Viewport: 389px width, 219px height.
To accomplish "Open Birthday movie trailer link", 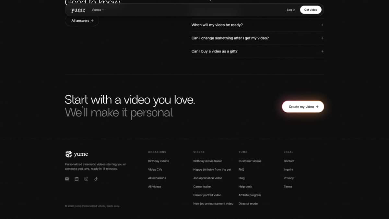I will [207, 161].
